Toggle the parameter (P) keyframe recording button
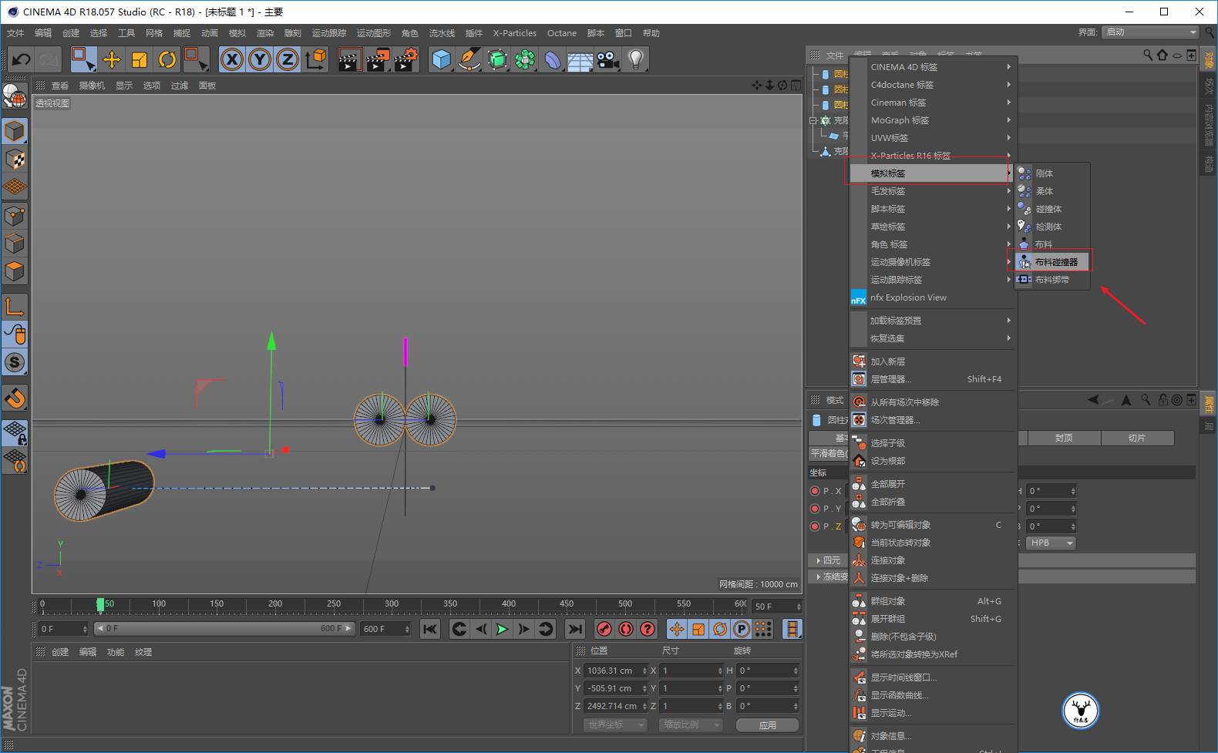This screenshot has height=753, width=1218. click(x=742, y=629)
